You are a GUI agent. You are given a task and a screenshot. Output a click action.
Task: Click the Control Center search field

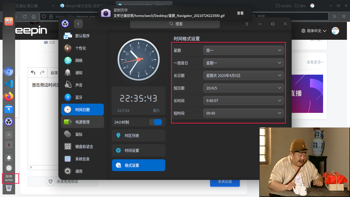point(175,24)
